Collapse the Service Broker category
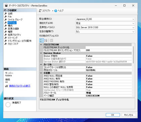This screenshot has height=122, width=141. point(41,53)
